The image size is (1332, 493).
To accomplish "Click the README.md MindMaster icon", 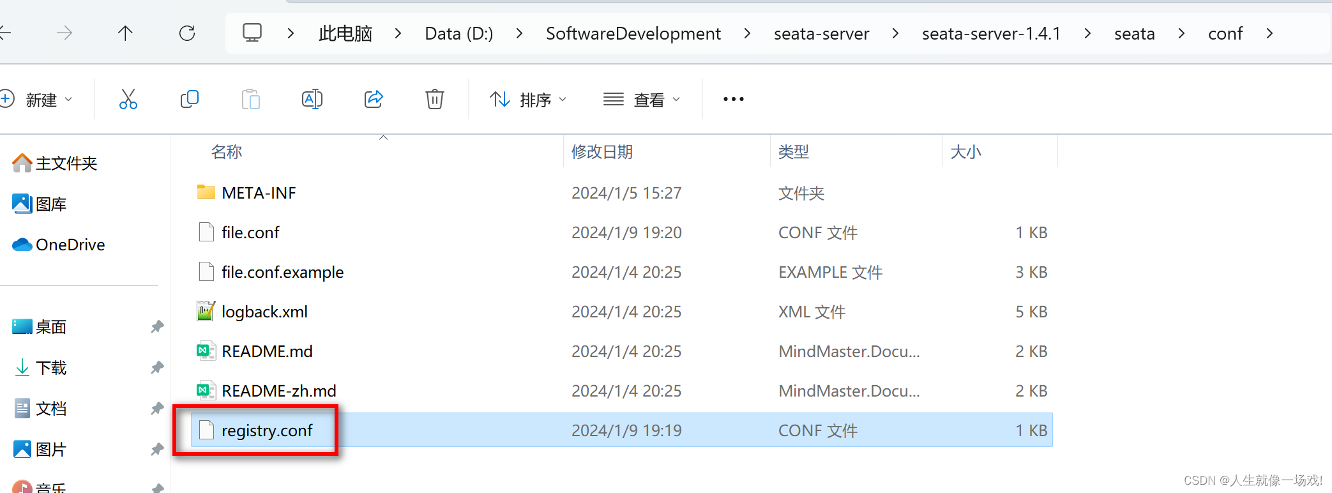I will [206, 351].
